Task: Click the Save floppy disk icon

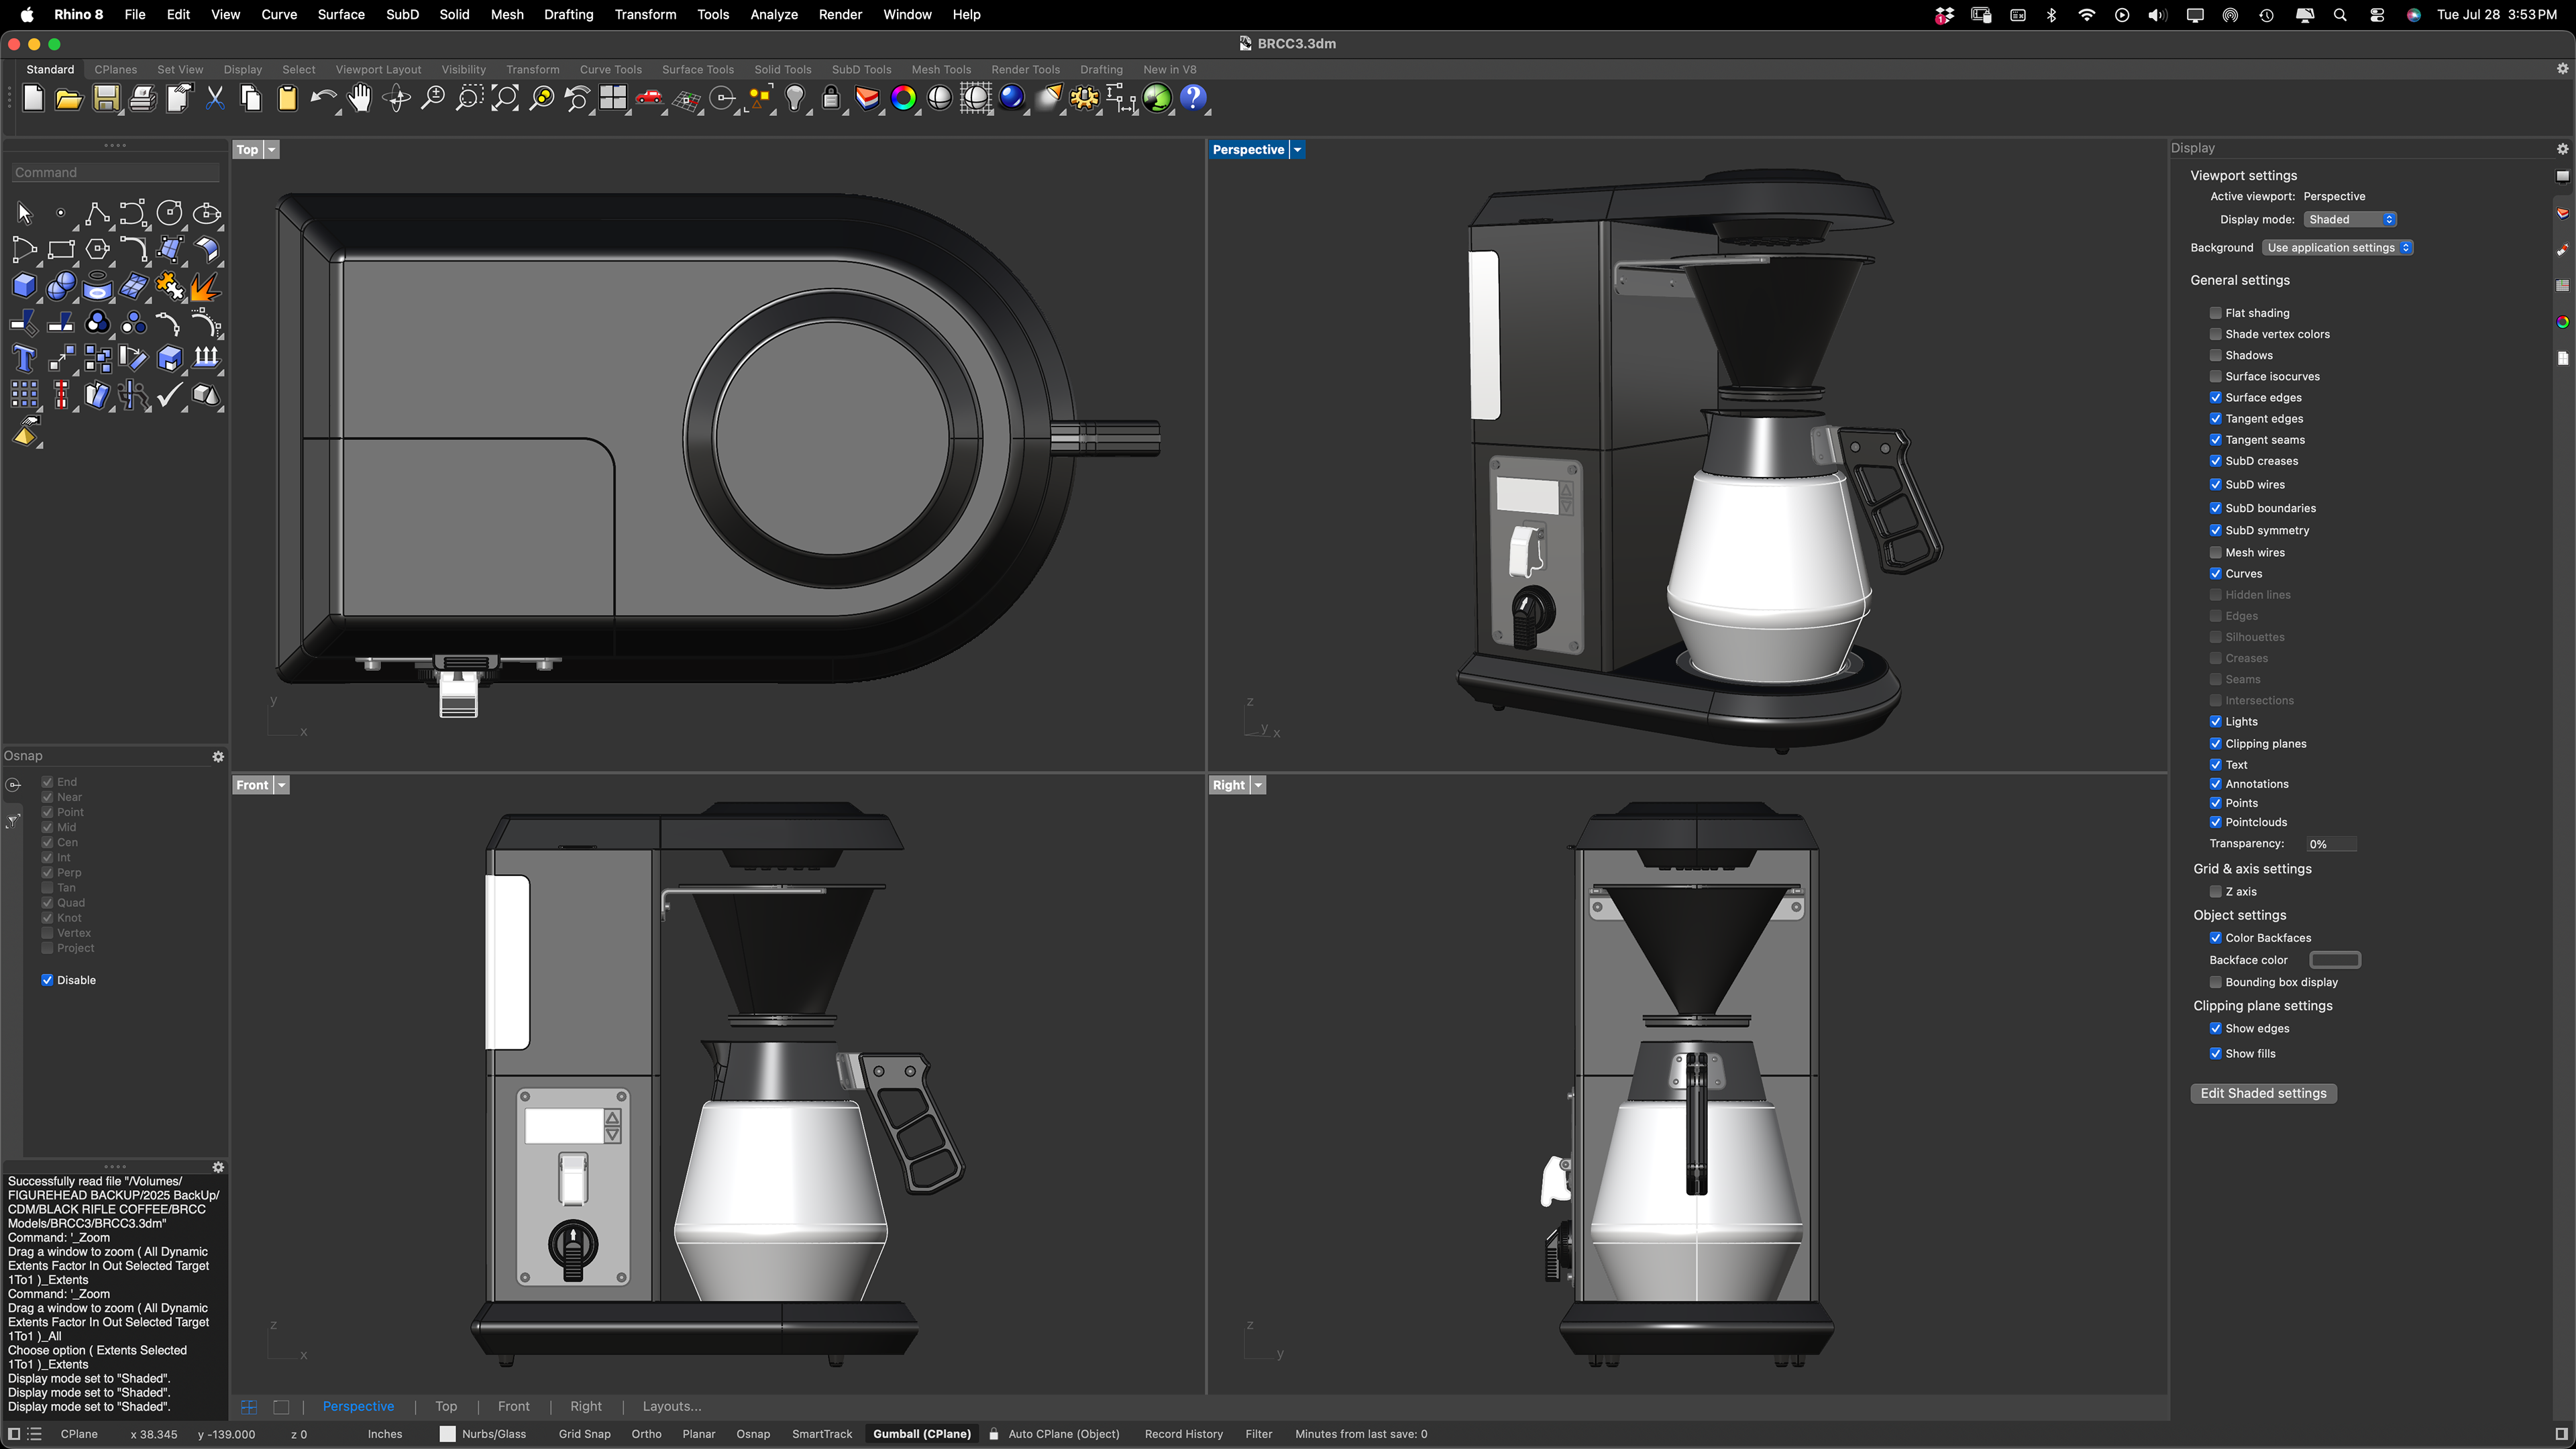Action: click(106, 98)
